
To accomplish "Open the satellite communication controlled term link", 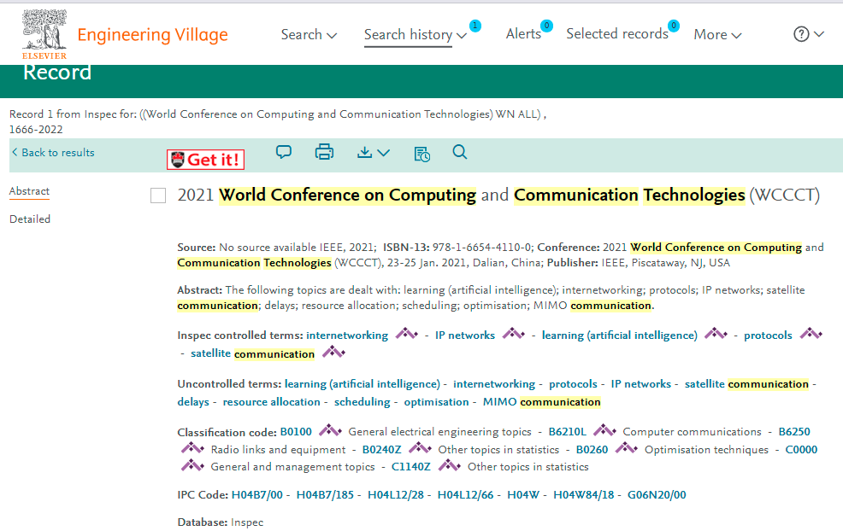I will click(x=253, y=353).
